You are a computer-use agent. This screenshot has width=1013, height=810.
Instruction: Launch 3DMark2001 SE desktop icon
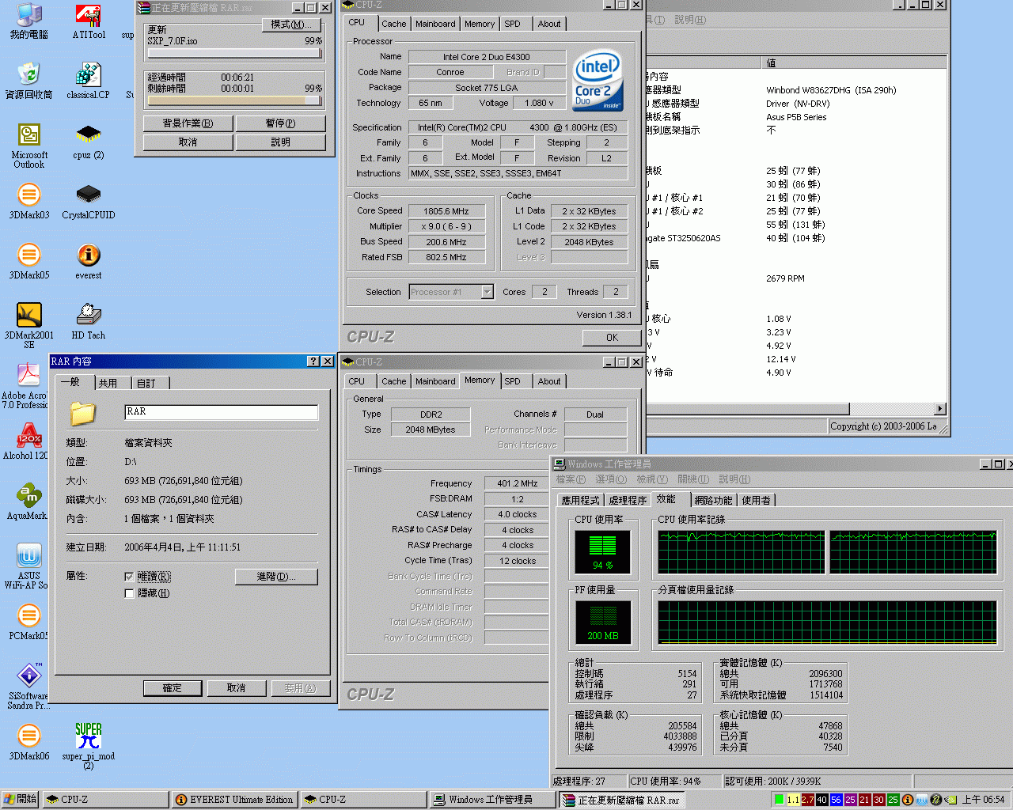(28, 326)
